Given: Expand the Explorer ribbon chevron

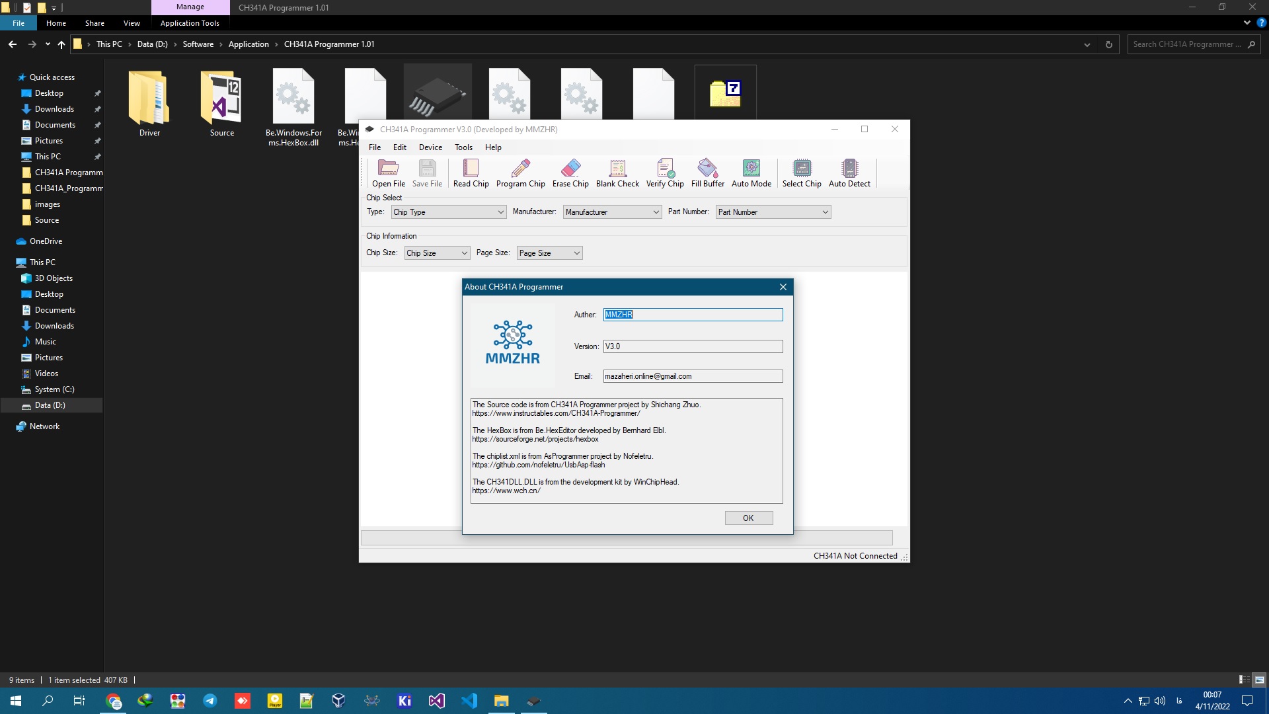Looking at the screenshot, I should (x=1247, y=22).
